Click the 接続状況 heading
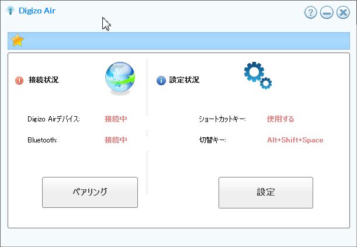The image size is (357, 247). (x=43, y=80)
